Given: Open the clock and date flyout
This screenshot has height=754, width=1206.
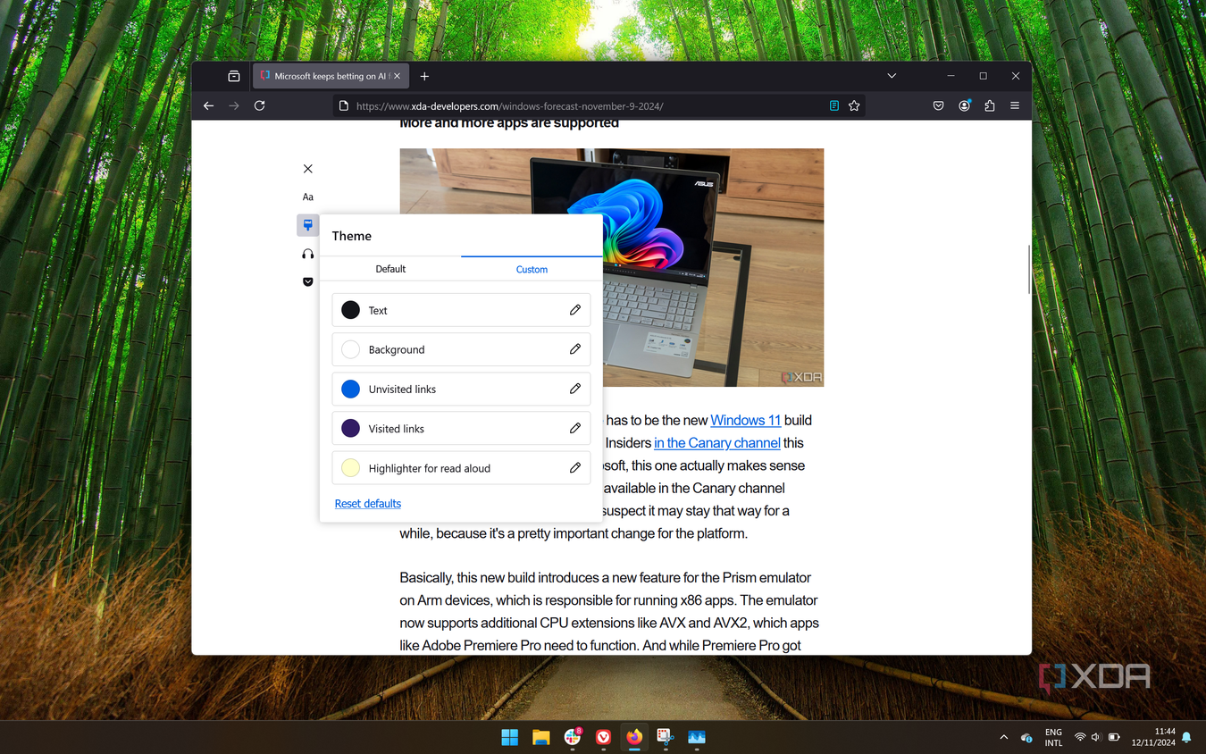Looking at the screenshot, I should [1153, 737].
